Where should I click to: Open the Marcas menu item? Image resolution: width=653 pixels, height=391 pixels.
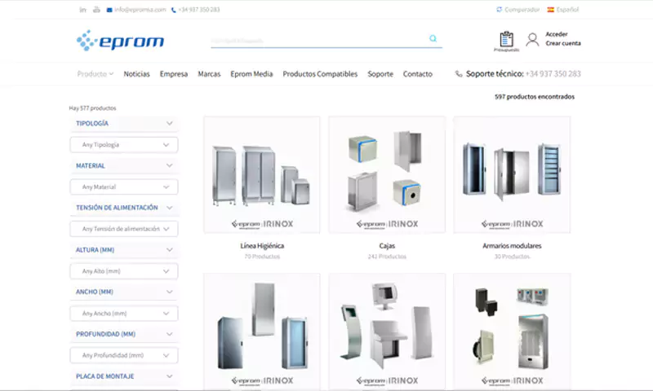[209, 74]
